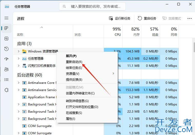Click the 运行新任务 button
The image size is (195, 135).
tap(120, 19)
